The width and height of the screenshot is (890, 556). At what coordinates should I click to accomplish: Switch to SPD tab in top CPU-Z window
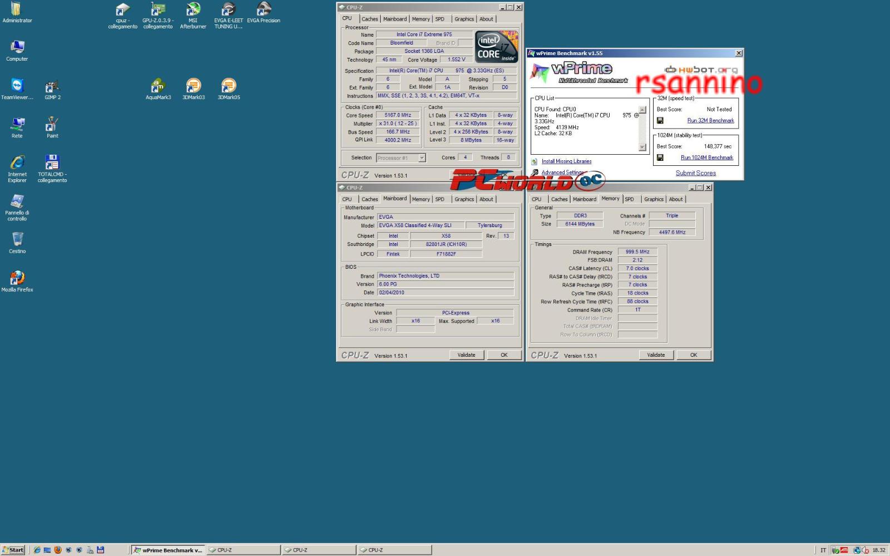(439, 19)
